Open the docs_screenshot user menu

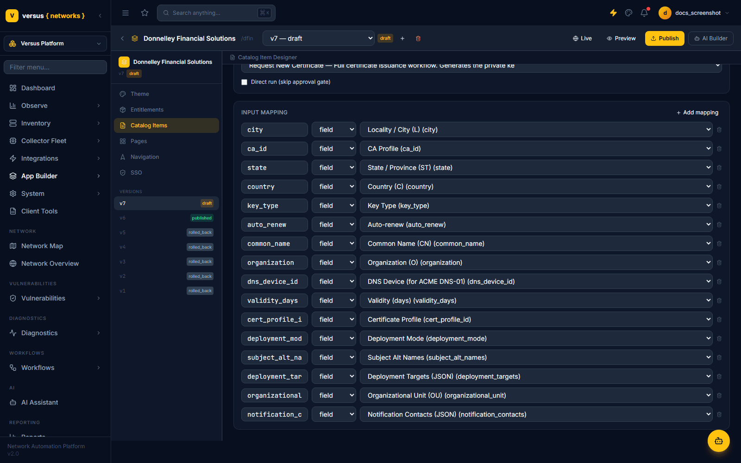[x=694, y=13]
